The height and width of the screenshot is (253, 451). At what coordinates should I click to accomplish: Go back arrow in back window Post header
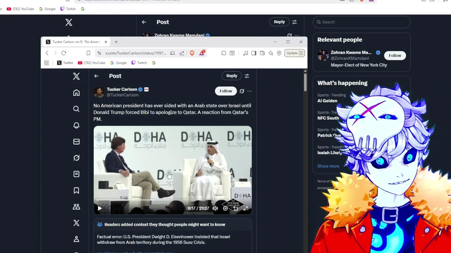(x=144, y=22)
